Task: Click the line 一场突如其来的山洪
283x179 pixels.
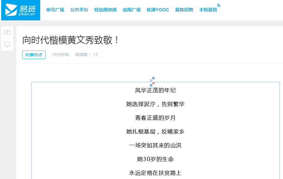Action: [x=155, y=145]
